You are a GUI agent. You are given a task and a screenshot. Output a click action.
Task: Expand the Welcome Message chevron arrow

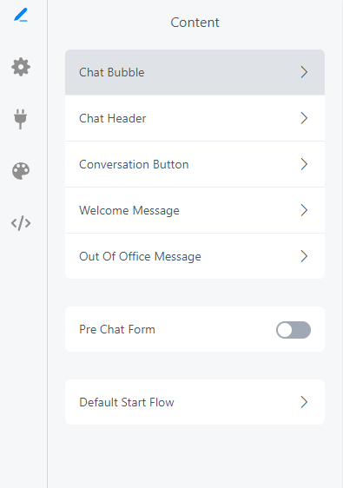(304, 210)
